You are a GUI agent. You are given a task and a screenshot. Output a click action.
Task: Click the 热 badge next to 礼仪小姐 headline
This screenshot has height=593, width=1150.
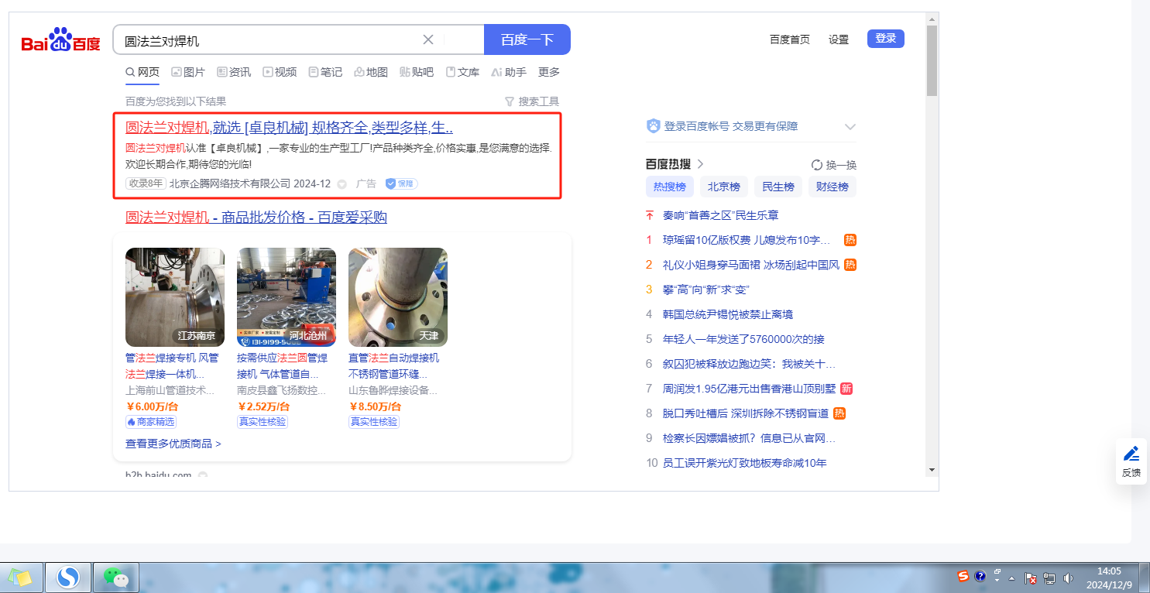[x=850, y=265]
